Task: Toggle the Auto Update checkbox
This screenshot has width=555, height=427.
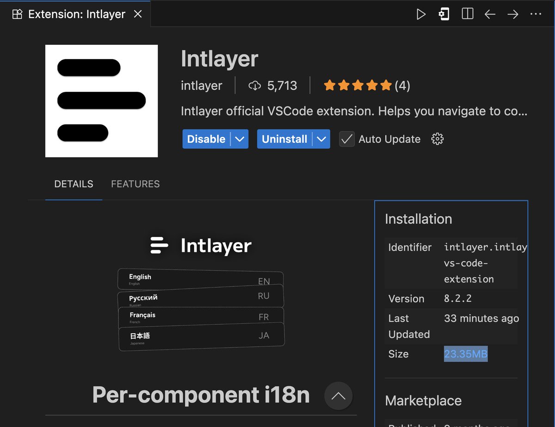Action: 347,139
